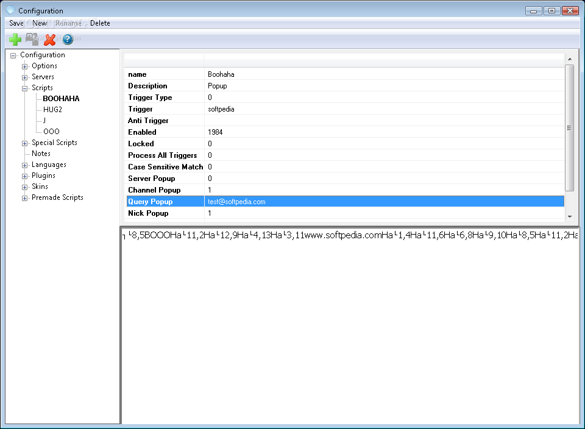585x429 pixels.
Task: Click the Rename menu item
Action: (68, 23)
